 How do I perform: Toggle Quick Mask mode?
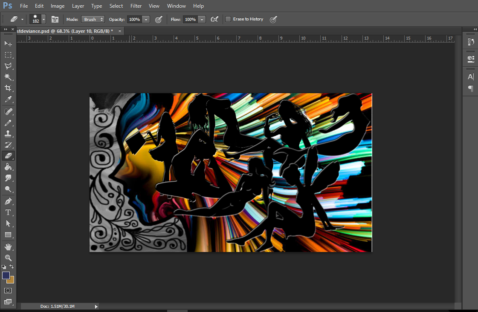coord(8,290)
